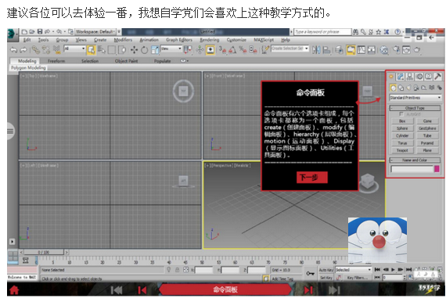Switch to the Modify tab in command panel
This screenshot has height=302, width=446.
[x=401, y=77]
